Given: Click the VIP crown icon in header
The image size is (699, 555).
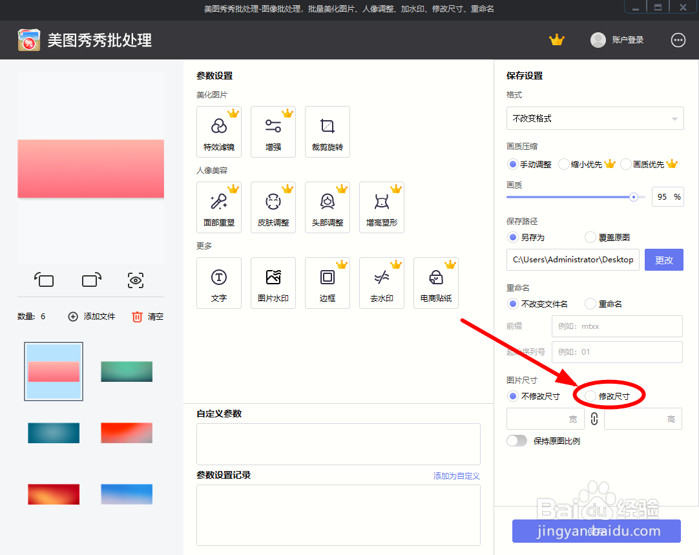Looking at the screenshot, I should (x=557, y=40).
